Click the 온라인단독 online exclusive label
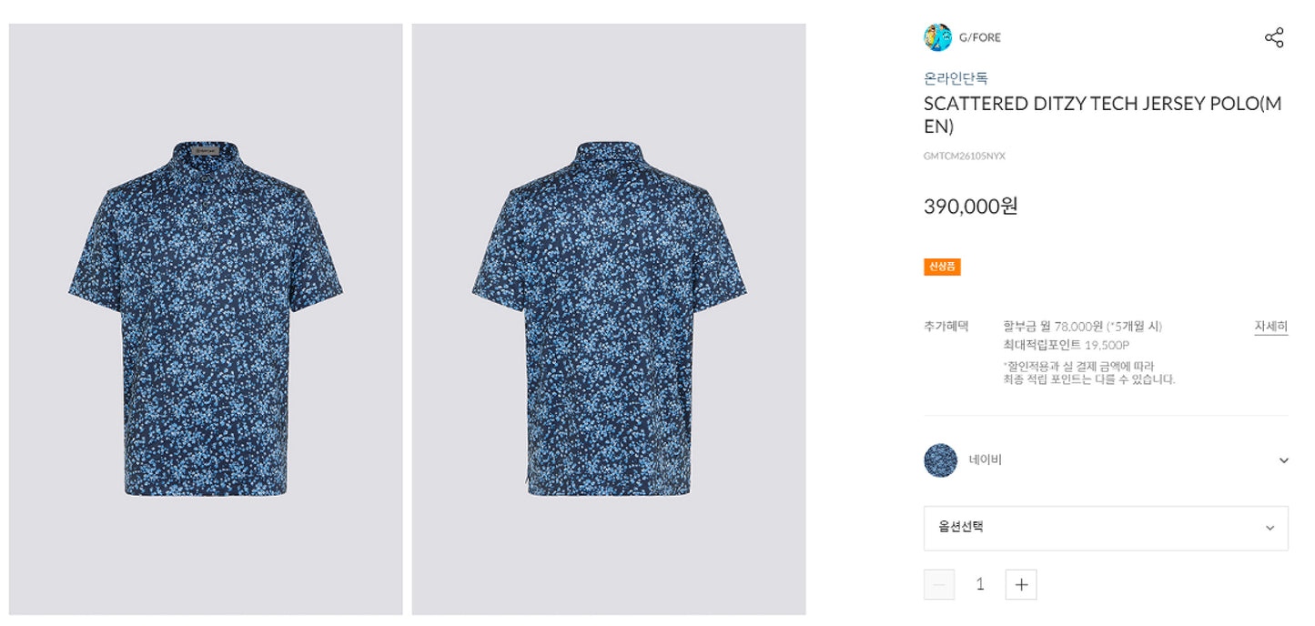Viewport: 1315px width, 626px height. point(956,78)
